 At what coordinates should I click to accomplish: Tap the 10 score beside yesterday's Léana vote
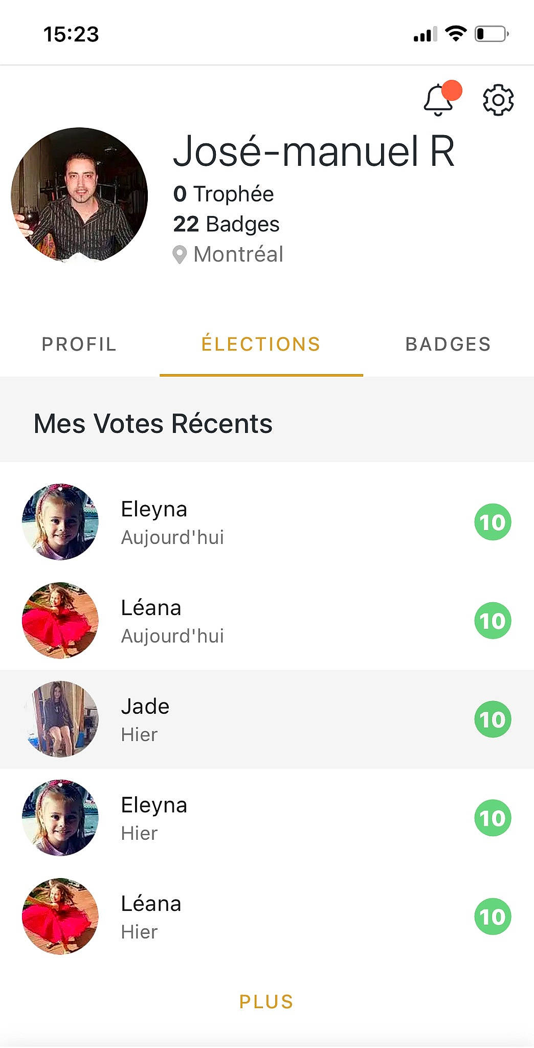point(493,916)
